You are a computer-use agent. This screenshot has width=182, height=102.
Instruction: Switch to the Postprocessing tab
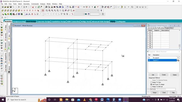19,22
